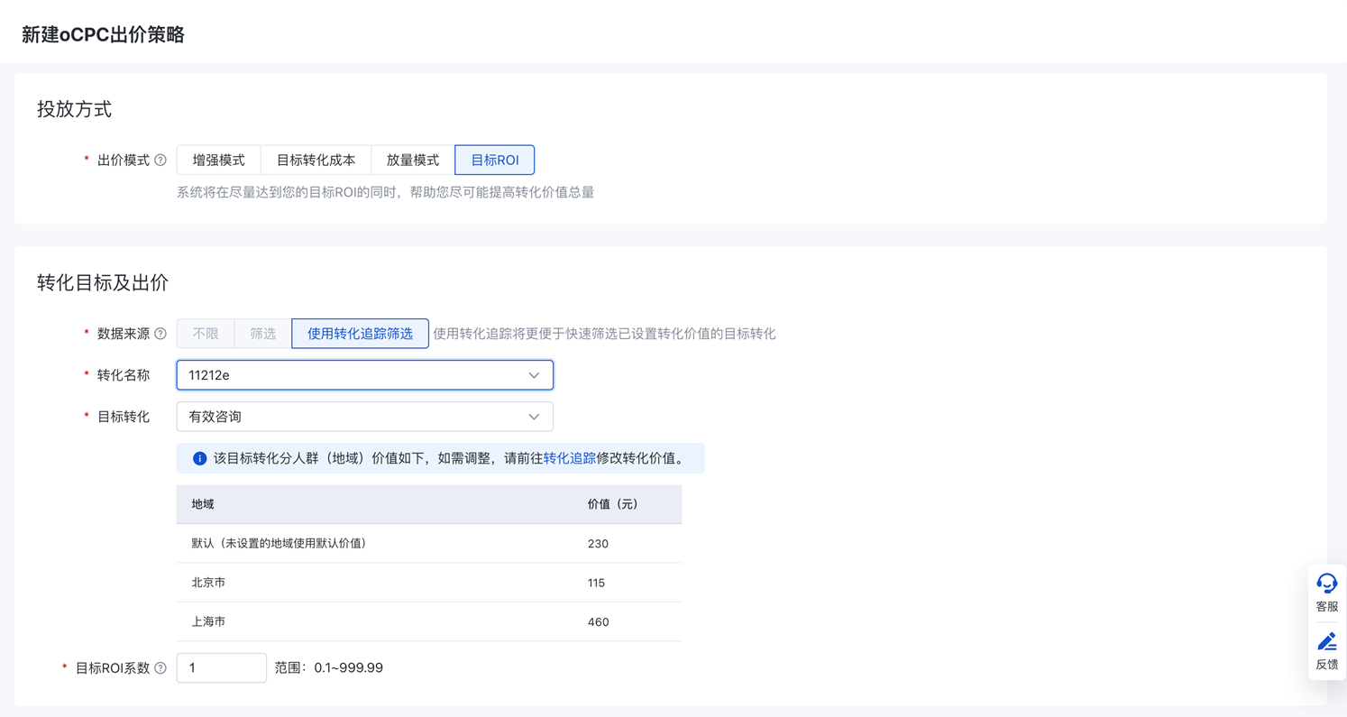Expand the 目标转化 dropdown showing 有效咨询
The height and width of the screenshot is (717, 1347).
tap(364, 417)
